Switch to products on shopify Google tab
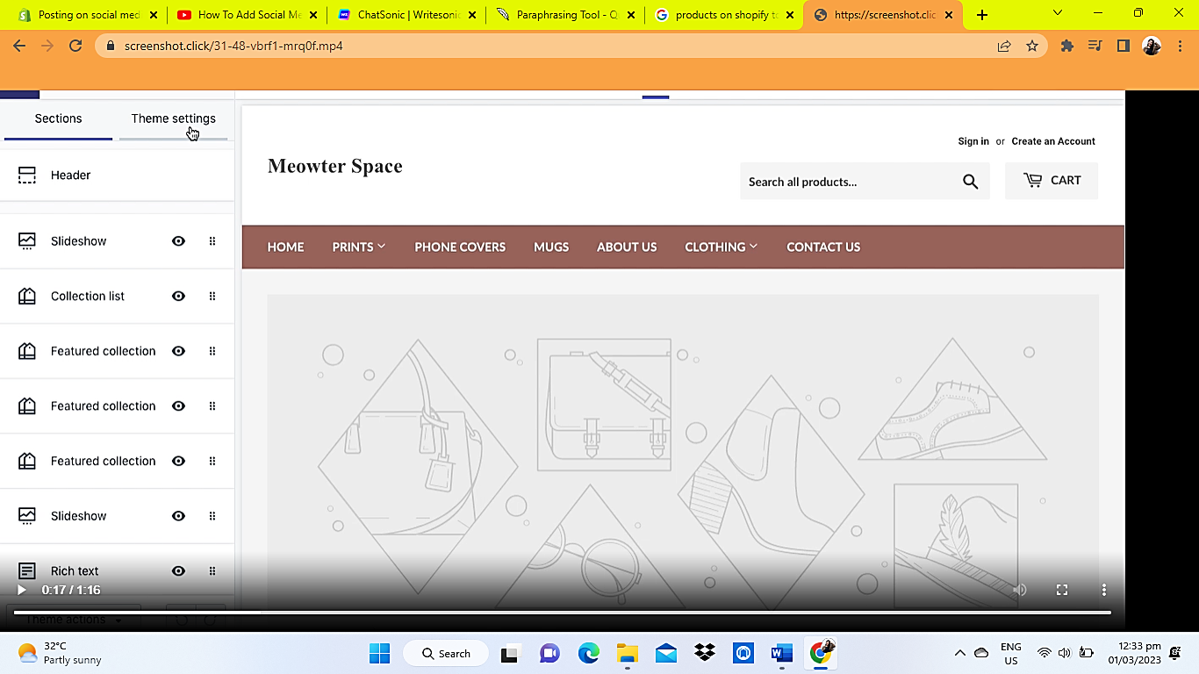Image resolution: width=1199 pixels, height=674 pixels. pyautogui.click(x=724, y=15)
